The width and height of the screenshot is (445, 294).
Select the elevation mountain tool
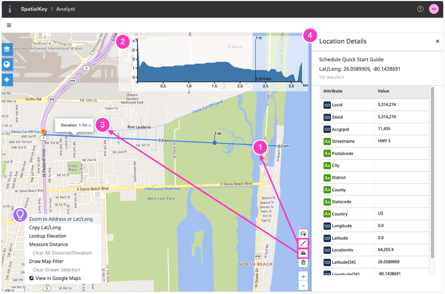(303, 253)
